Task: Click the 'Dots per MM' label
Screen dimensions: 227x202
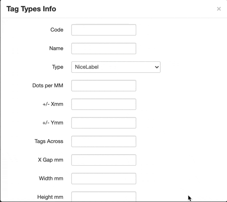Action: (48, 85)
